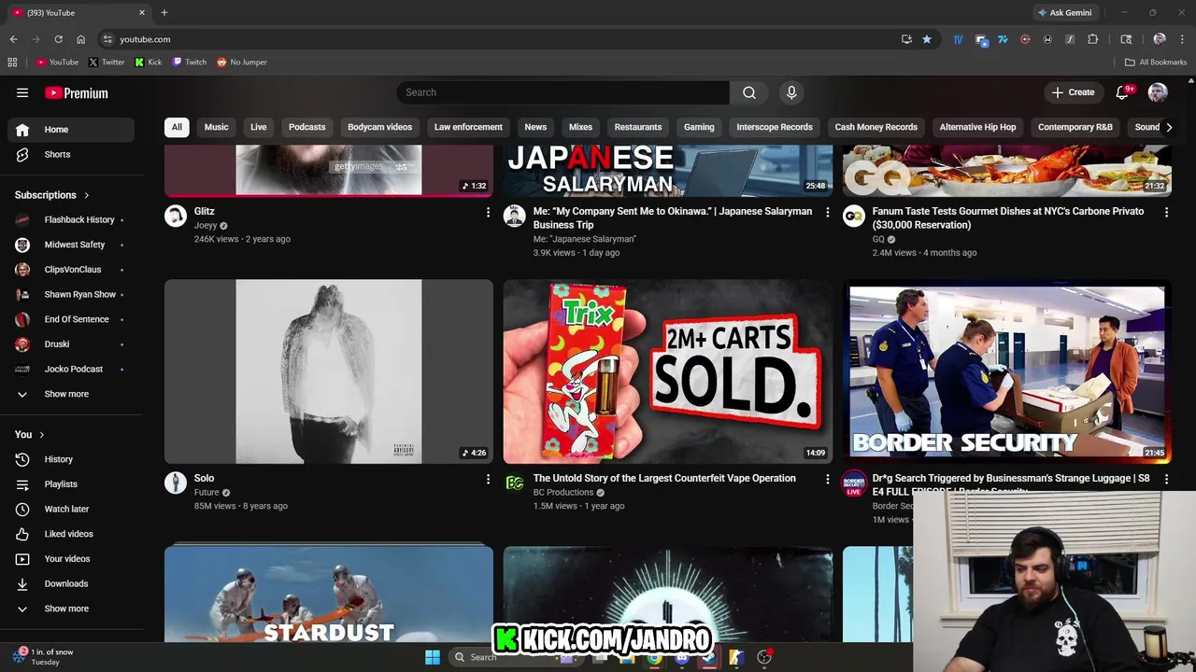Select the Gaming filter chip
Image resolution: width=1196 pixels, height=672 pixels.
699,127
